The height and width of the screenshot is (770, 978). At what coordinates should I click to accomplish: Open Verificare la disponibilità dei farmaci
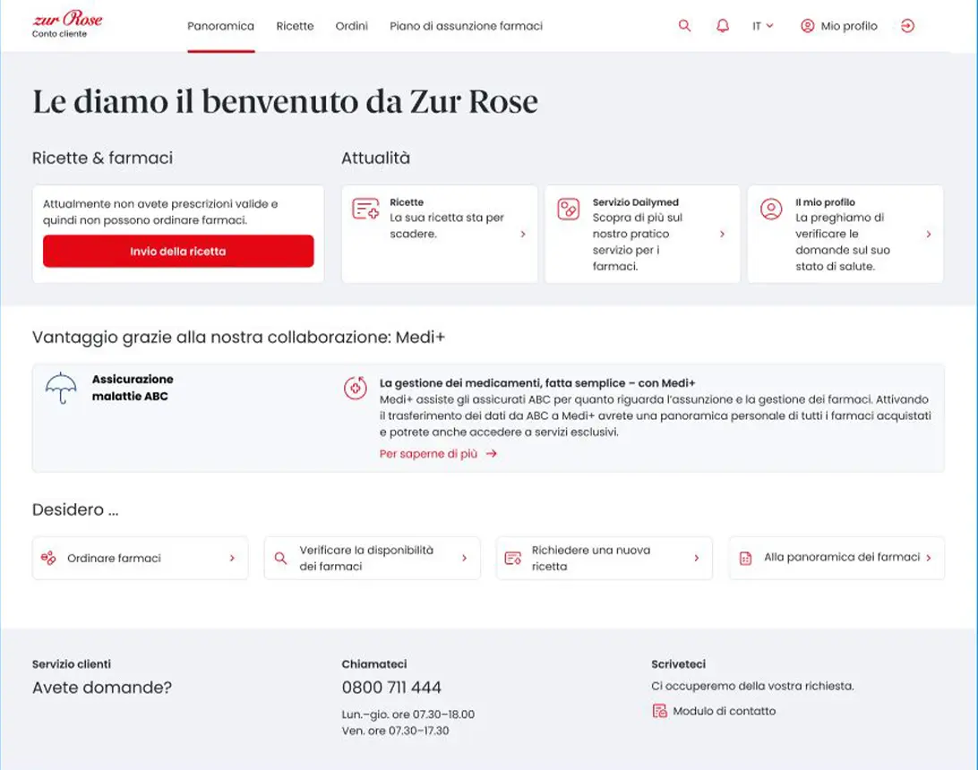click(373, 558)
